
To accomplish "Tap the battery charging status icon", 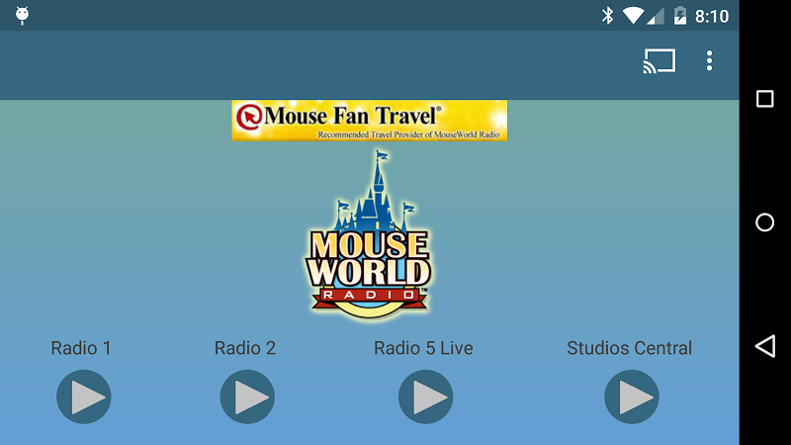I will (680, 16).
